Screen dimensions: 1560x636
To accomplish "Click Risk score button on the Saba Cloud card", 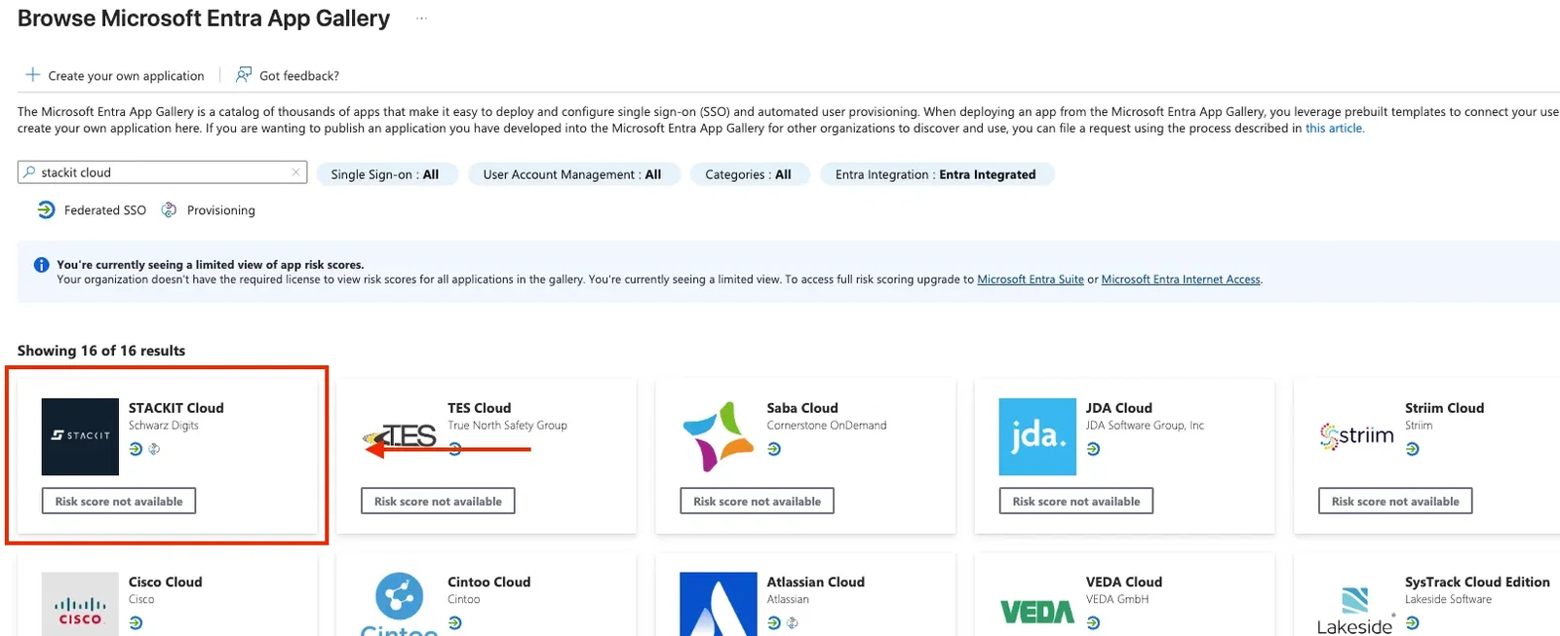I will pos(757,501).
